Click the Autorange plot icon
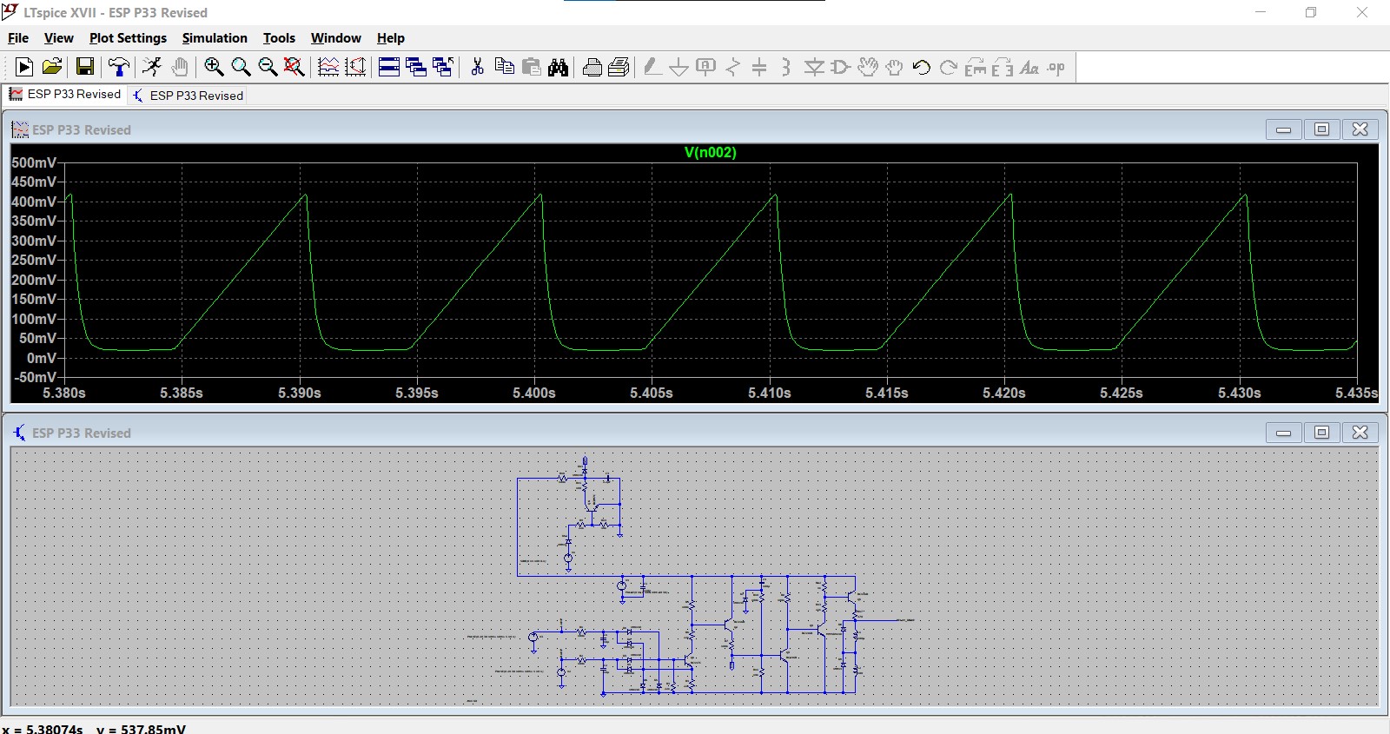The height and width of the screenshot is (734, 1390). [355, 67]
